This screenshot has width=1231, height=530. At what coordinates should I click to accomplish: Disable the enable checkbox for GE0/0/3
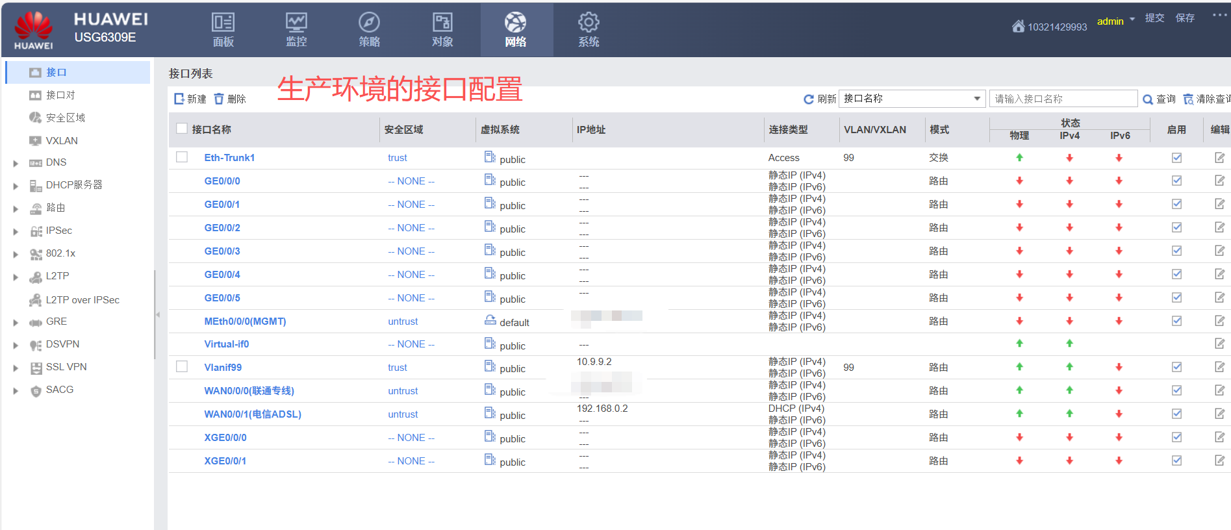coord(1176,251)
